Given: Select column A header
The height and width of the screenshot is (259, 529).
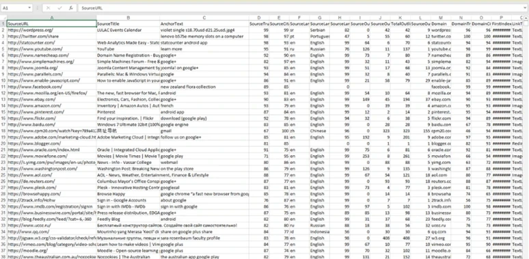Looking at the screenshot, I should [52, 18].
